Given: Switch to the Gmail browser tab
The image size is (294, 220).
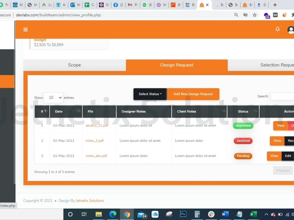Looking at the screenshot, I should point(133,5).
